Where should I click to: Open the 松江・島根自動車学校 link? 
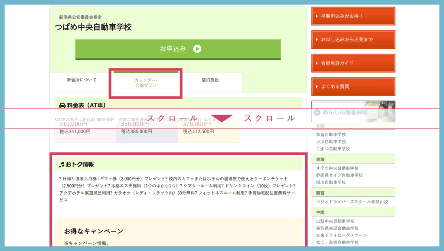(x=337, y=242)
